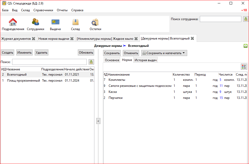249x164 pixels.
Task: Open the Отчеты menu
Action: coord(62,10)
